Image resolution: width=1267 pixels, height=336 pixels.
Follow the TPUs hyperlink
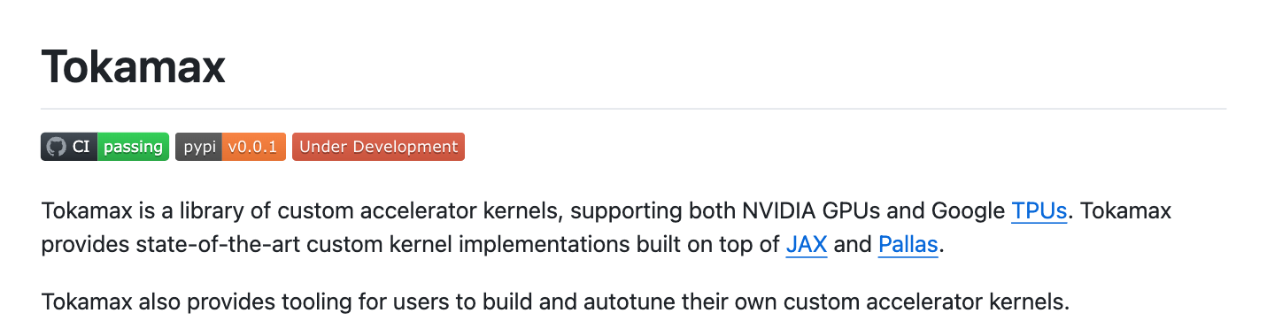click(1039, 211)
